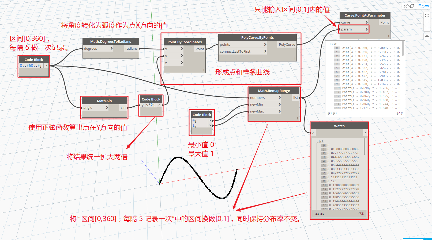Click the List header in the Watch node
This screenshot has width=432, height=240.
(x=320, y=141)
